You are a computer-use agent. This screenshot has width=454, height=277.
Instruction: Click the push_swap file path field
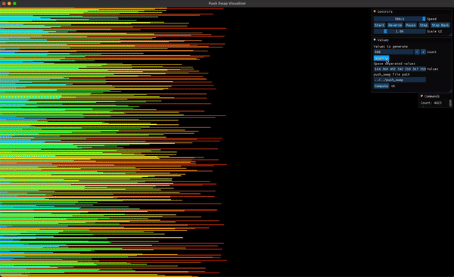click(400, 79)
